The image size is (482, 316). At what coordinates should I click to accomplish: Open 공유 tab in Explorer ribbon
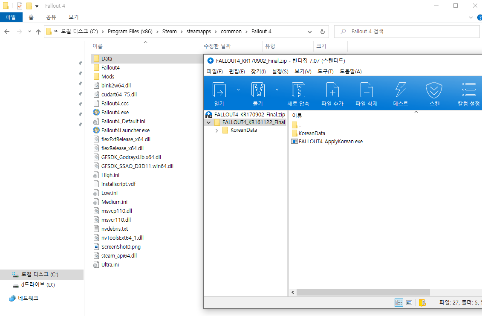[51, 17]
